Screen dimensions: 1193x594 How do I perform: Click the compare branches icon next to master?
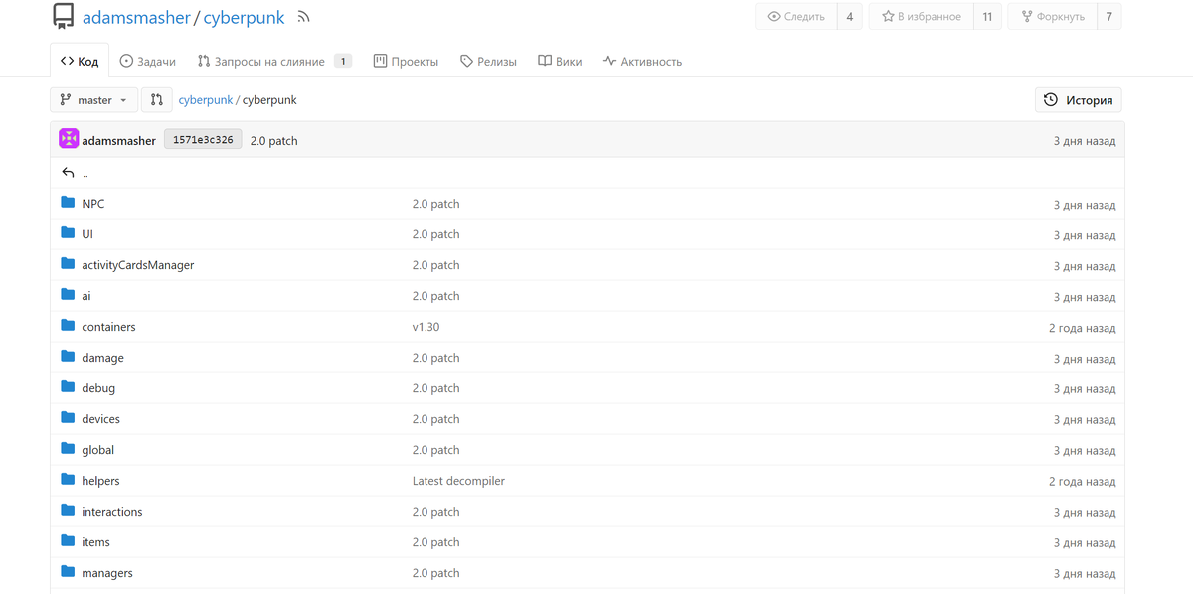click(157, 100)
